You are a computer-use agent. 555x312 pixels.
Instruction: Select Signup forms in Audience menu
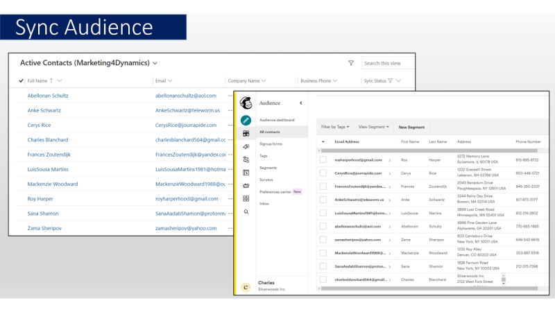click(x=271, y=144)
